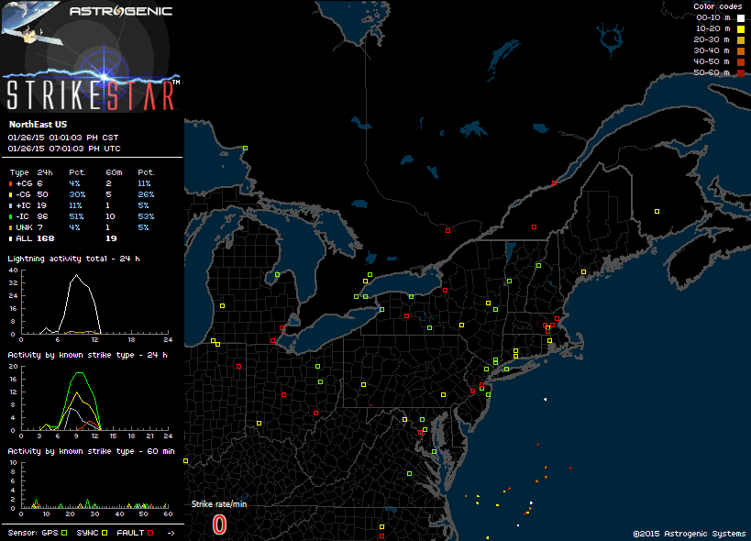751x541 pixels.
Task: Click the ALL 60m count 19
Action: (x=111, y=238)
